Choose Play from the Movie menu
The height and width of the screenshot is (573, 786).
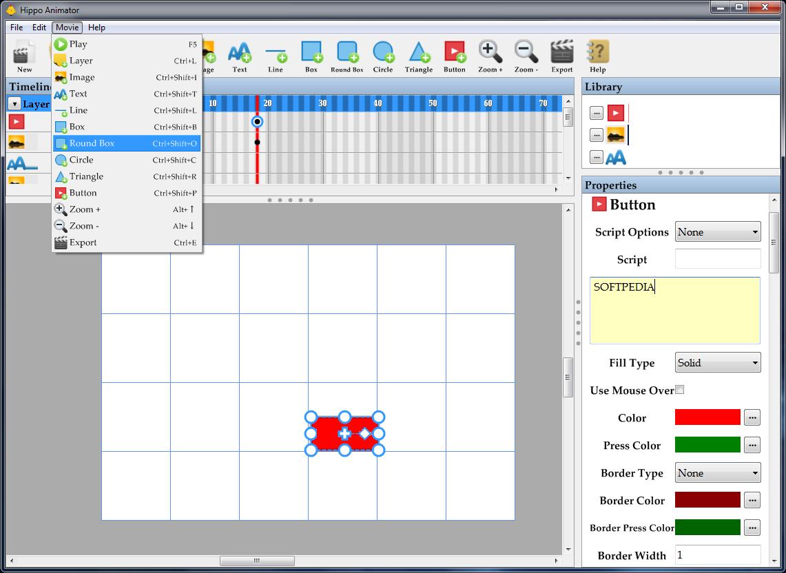[x=127, y=44]
